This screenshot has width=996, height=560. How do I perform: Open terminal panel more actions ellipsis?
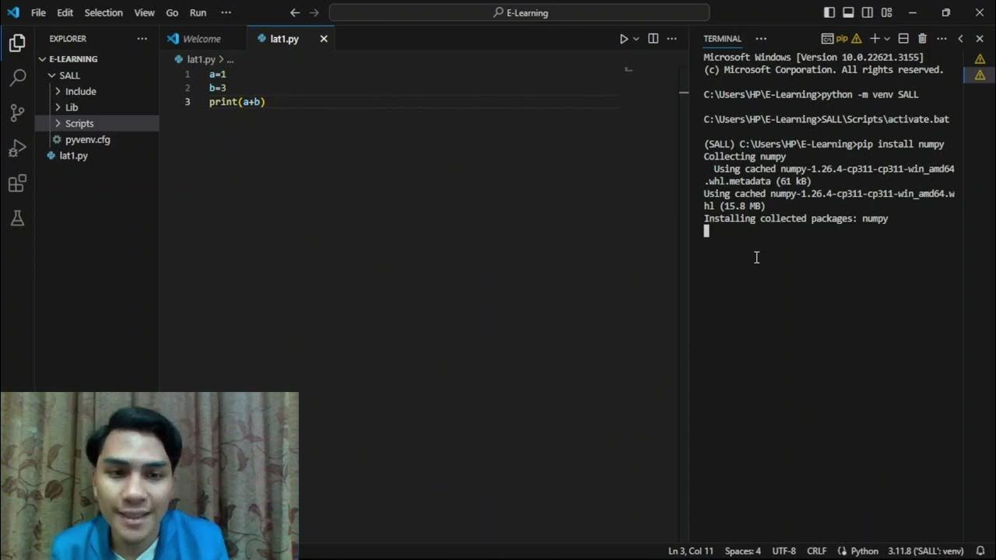tap(942, 39)
